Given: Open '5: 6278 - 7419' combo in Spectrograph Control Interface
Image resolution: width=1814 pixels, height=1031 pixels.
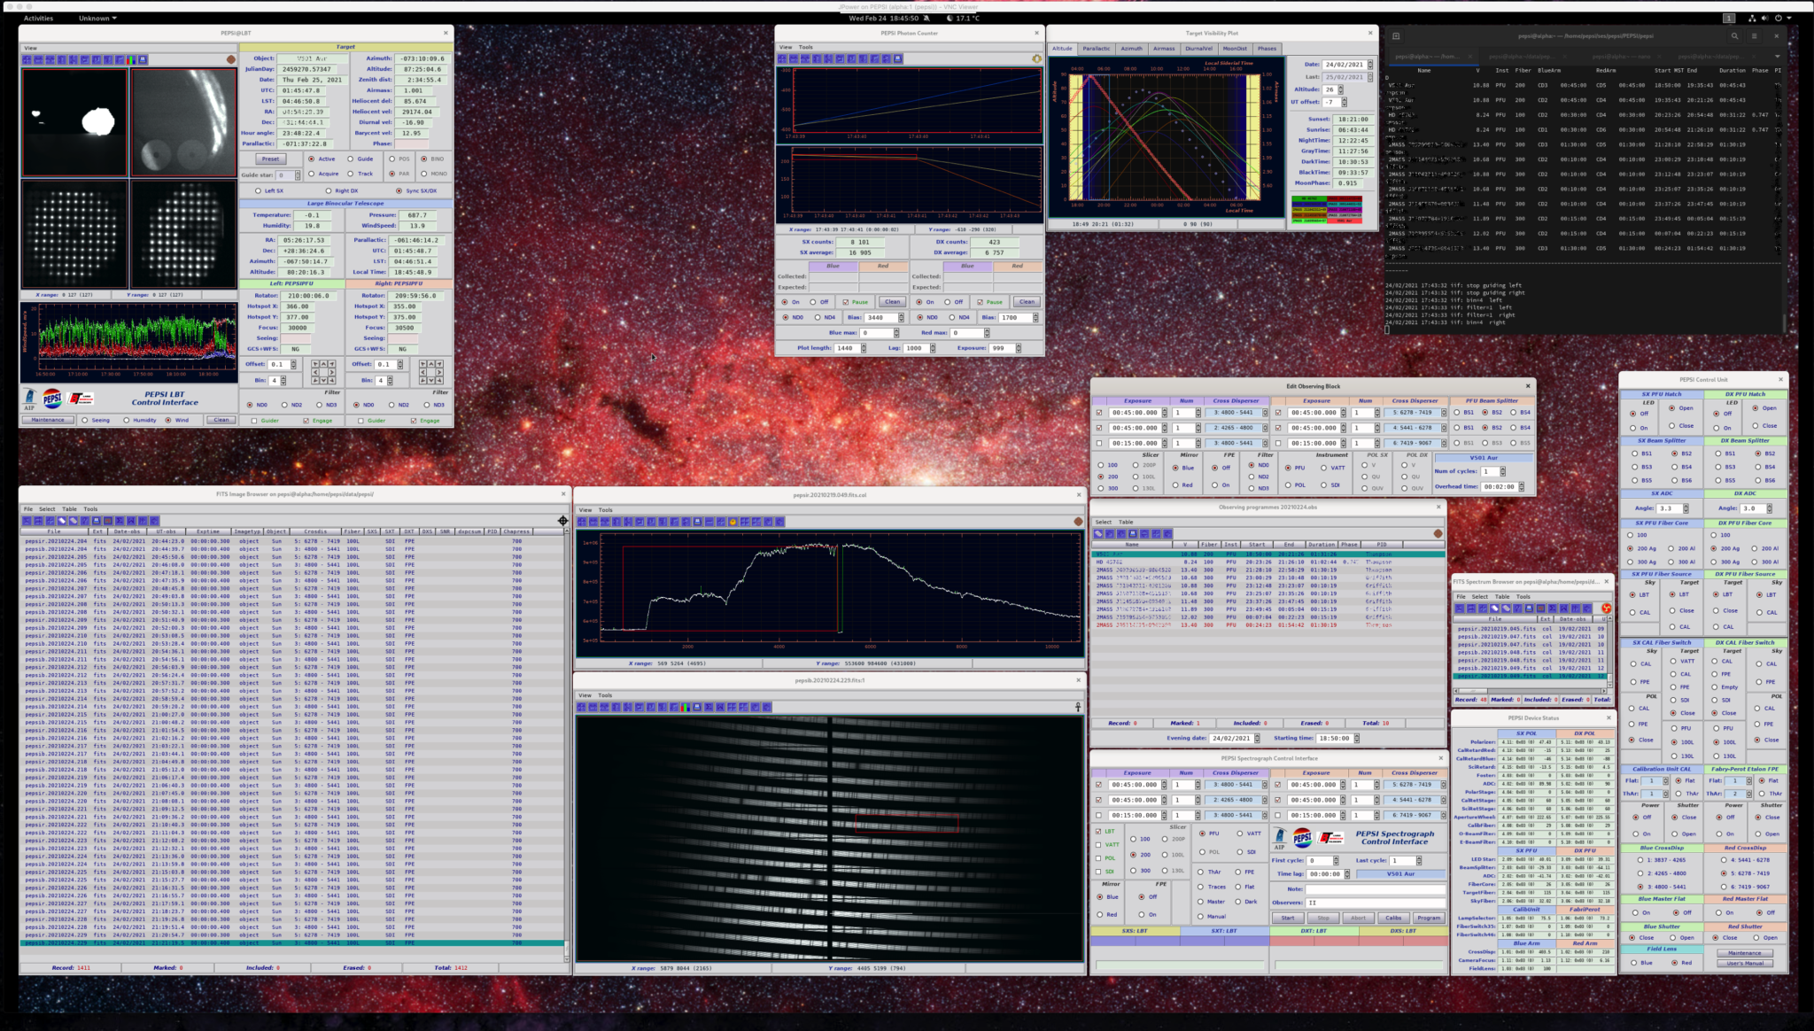Looking at the screenshot, I should [x=1416, y=785].
